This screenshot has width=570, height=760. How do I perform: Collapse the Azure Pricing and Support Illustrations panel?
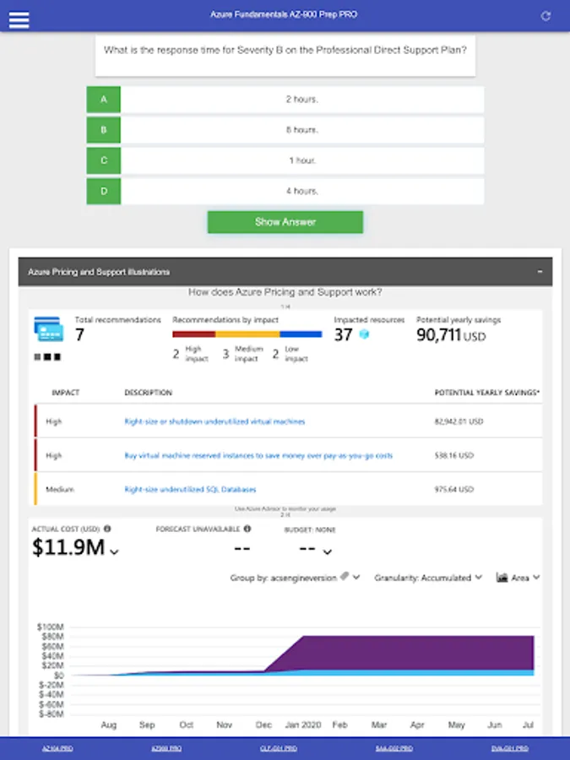click(x=540, y=272)
